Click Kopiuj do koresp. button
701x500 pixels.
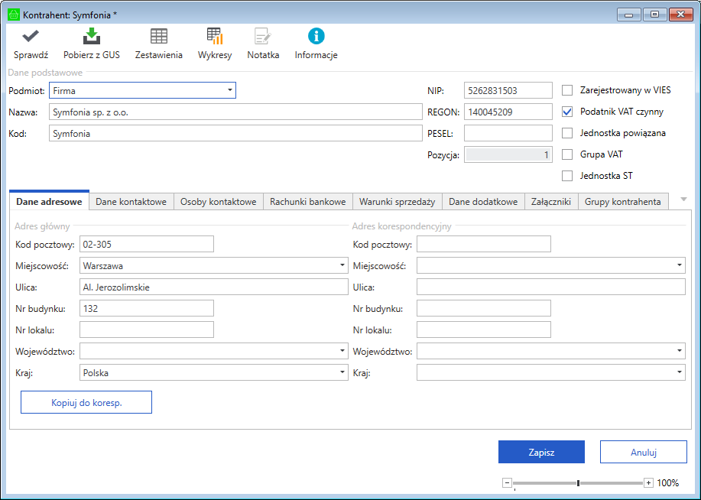(86, 402)
